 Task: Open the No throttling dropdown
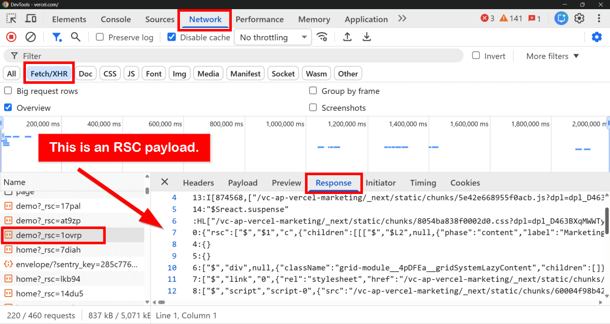[272, 37]
